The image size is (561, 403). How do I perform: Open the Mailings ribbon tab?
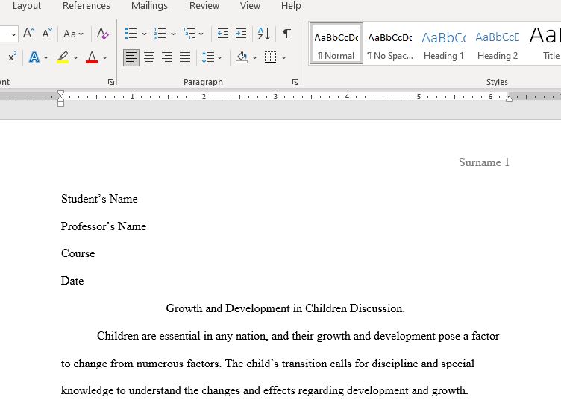tap(149, 6)
